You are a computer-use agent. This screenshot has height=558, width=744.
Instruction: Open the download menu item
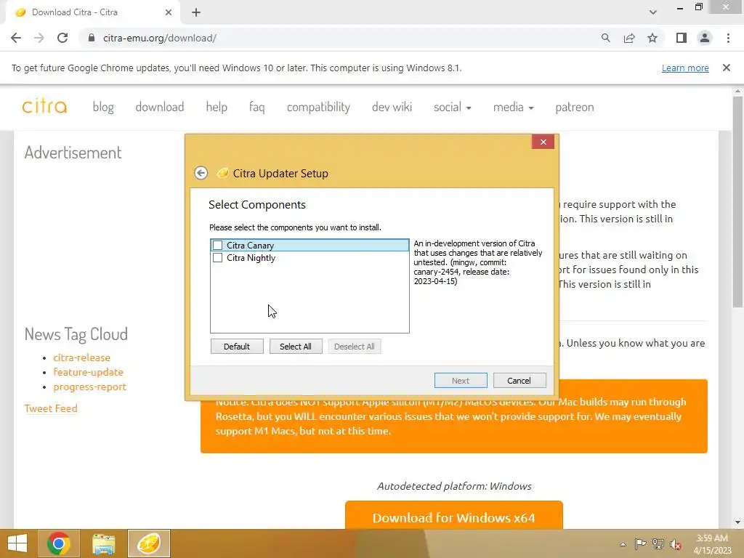point(159,107)
